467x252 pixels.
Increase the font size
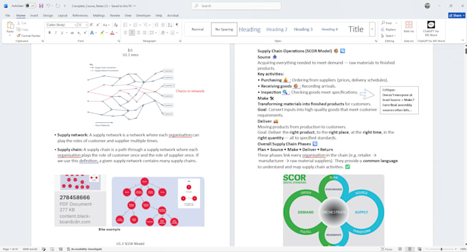[91, 25]
